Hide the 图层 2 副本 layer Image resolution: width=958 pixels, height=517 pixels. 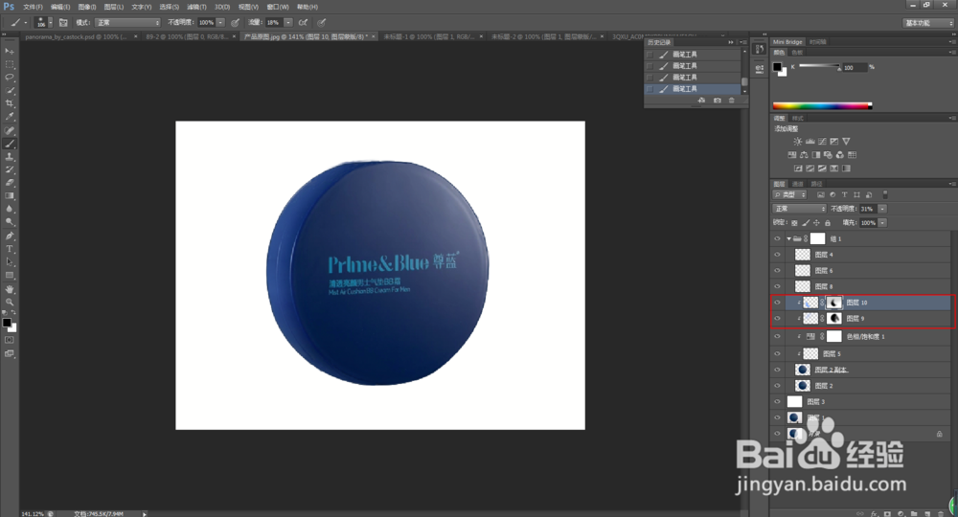point(777,370)
